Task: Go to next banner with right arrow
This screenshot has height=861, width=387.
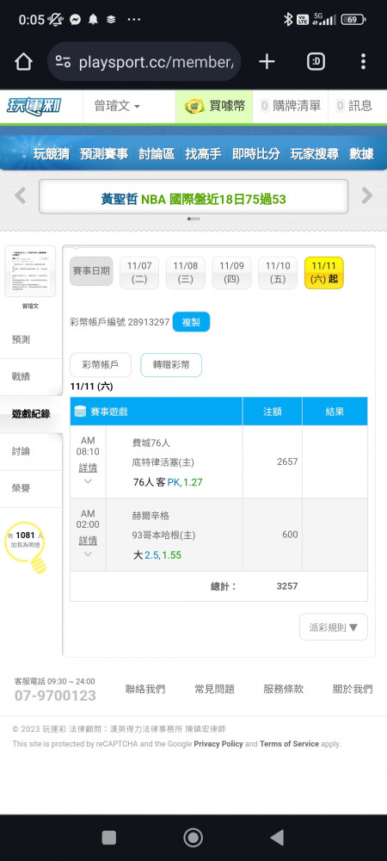Action: tap(366, 195)
